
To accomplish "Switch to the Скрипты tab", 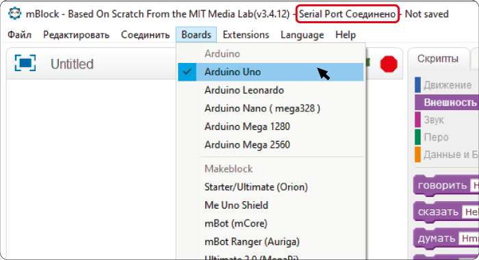I will [438, 59].
